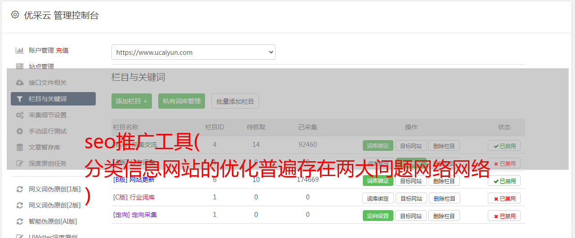Click the cloud upload icon for 接口文件相关
575x238 pixels.
coord(20,83)
